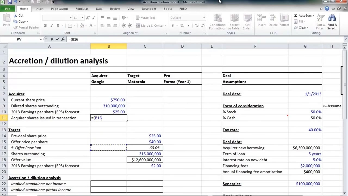The width and height of the screenshot is (348, 196).
Task: Apply Percent Style format
Action: [x=182, y=26]
